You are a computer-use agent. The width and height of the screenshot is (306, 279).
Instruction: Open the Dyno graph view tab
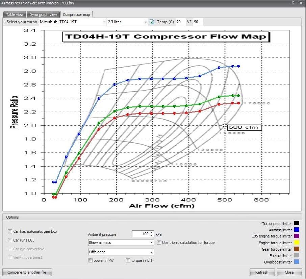(43, 15)
